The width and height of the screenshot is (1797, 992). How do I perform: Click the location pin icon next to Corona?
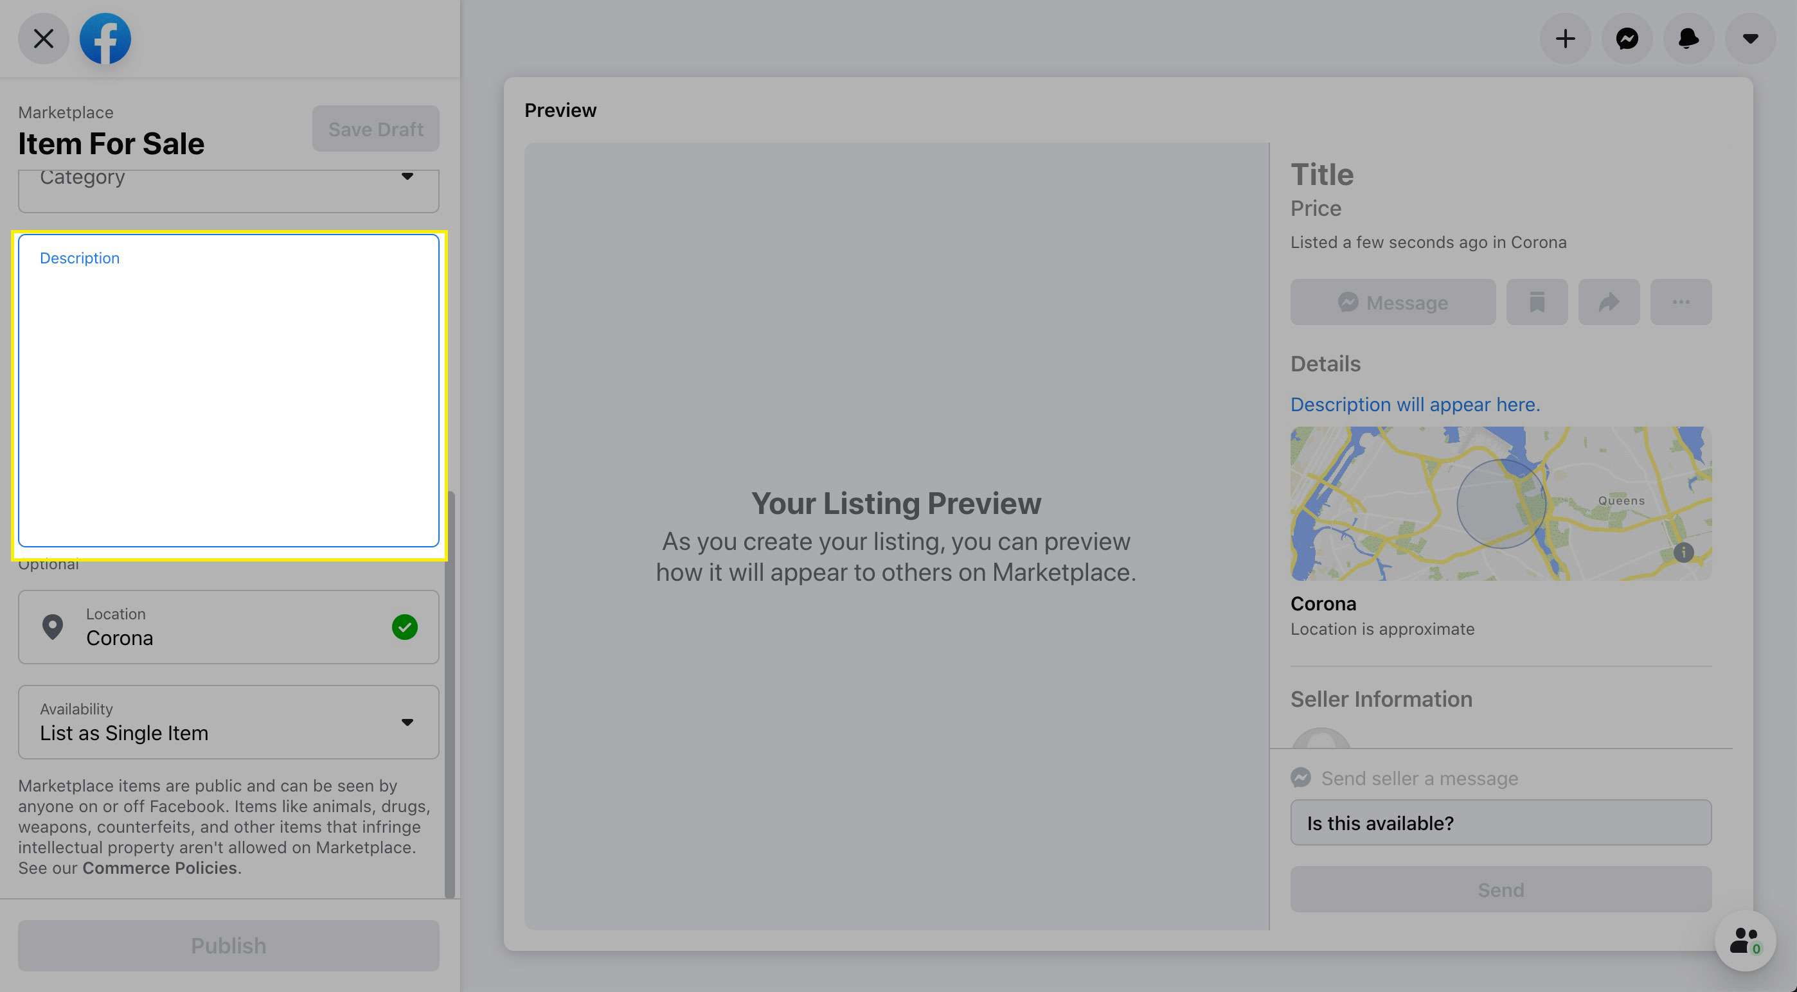tap(51, 626)
